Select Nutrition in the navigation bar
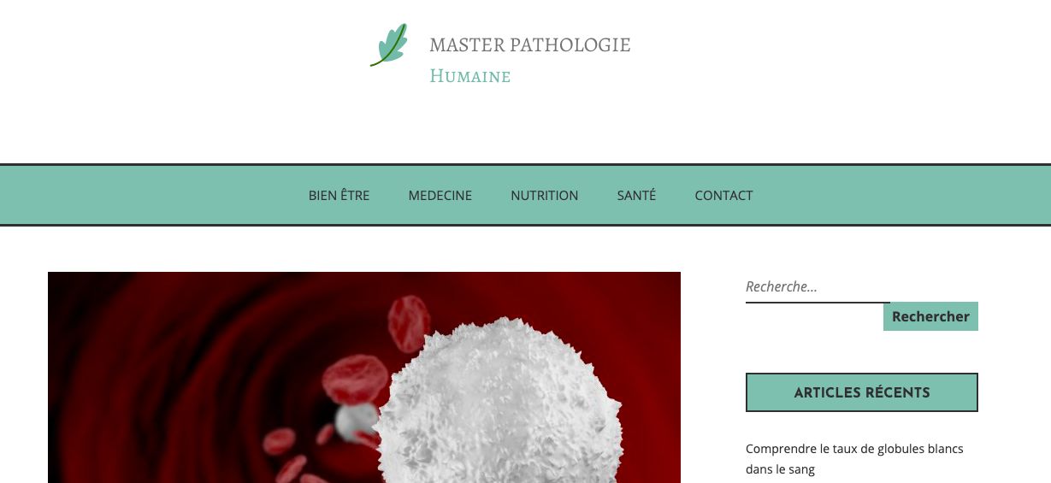1051x483 pixels. 544,196
